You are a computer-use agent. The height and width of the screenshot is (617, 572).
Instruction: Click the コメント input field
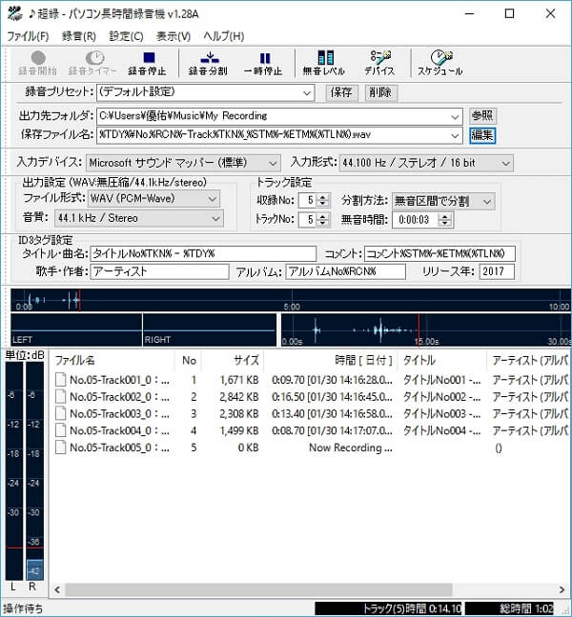point(439,254)
